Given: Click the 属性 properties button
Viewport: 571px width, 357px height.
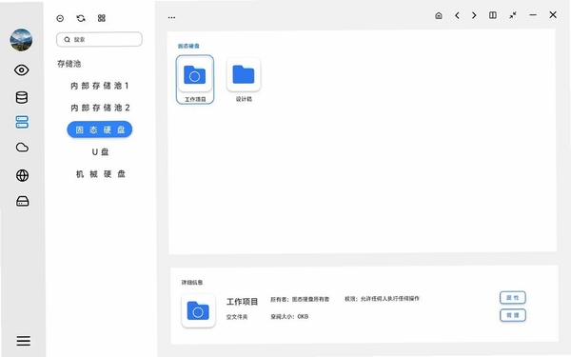Looking at the screenshot, I should 512,298.
